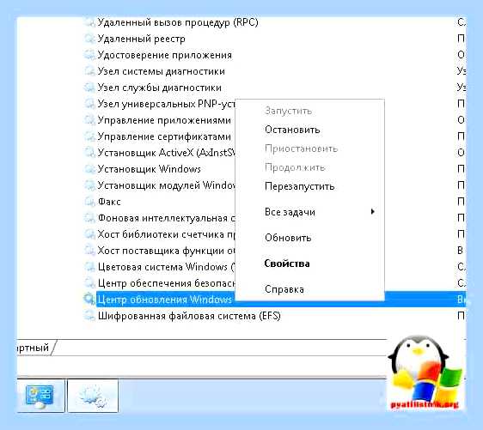Screen dimensions: 483x430
Task: Click gear icon beside Управление приложениями
Action: tap(89, 120)
